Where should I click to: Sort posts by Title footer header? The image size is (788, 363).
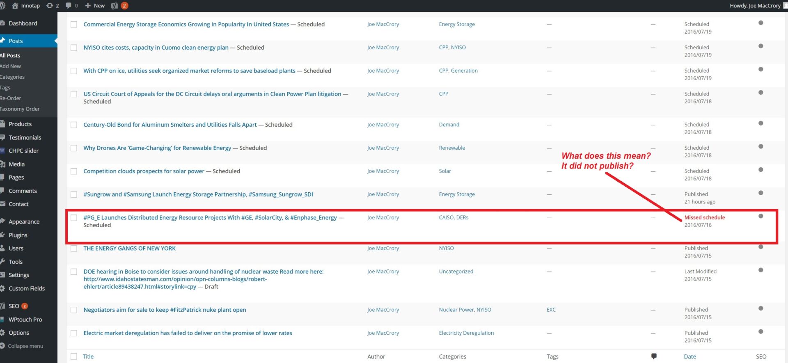pos(88,356)
